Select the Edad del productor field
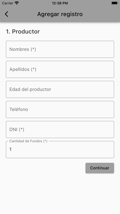 [60, 89]
